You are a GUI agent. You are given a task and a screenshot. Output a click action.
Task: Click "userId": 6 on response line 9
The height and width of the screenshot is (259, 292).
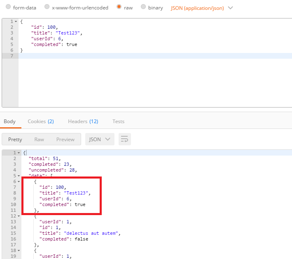pyautogui.click(x=56, y=199)
